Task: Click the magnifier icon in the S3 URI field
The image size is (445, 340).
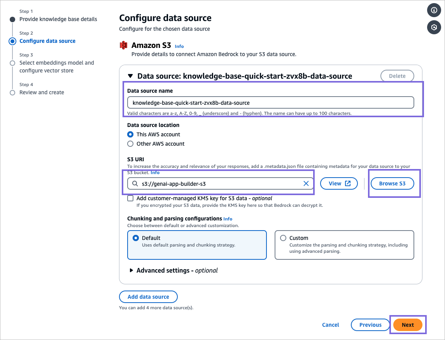Action: (x=135, y=183)
